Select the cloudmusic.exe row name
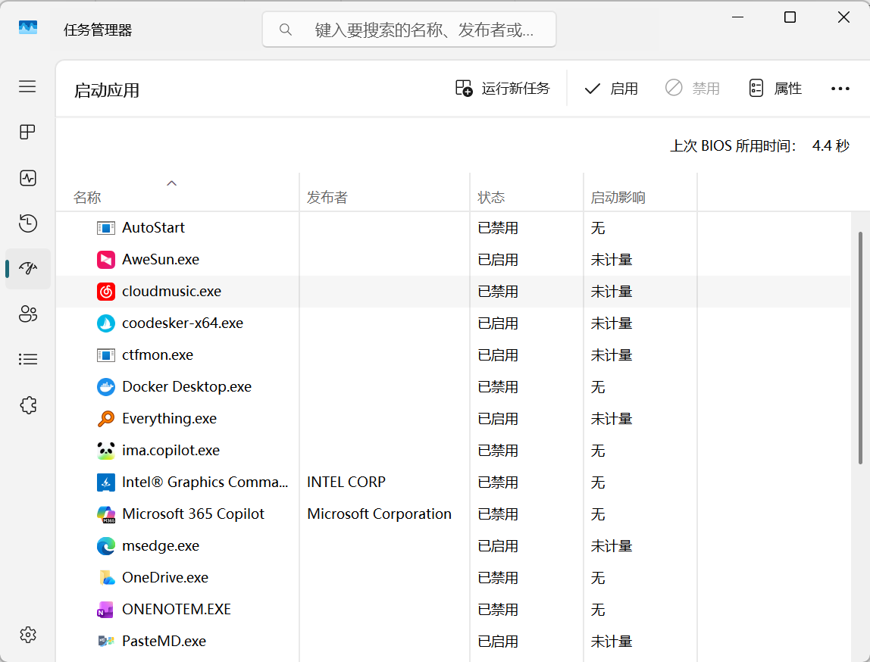The image size is (870, 662). 171,291
